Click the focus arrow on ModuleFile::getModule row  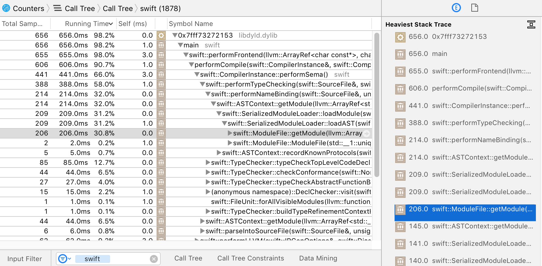pos(367,133)
